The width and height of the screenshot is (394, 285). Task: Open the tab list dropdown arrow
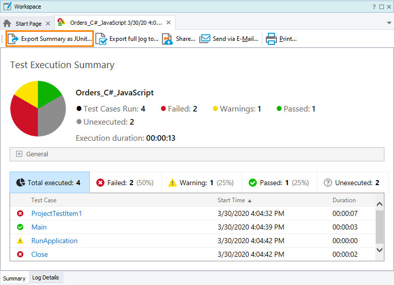tap(389, 23)
